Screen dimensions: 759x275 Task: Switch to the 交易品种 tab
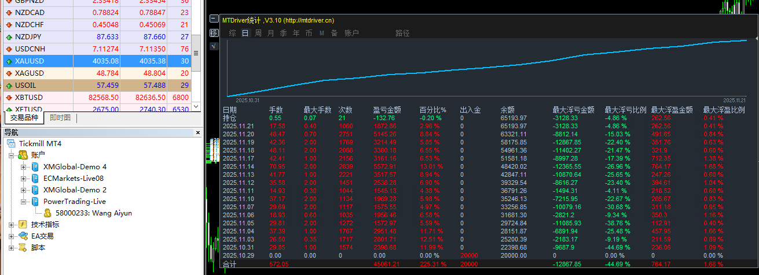(24, 118)
